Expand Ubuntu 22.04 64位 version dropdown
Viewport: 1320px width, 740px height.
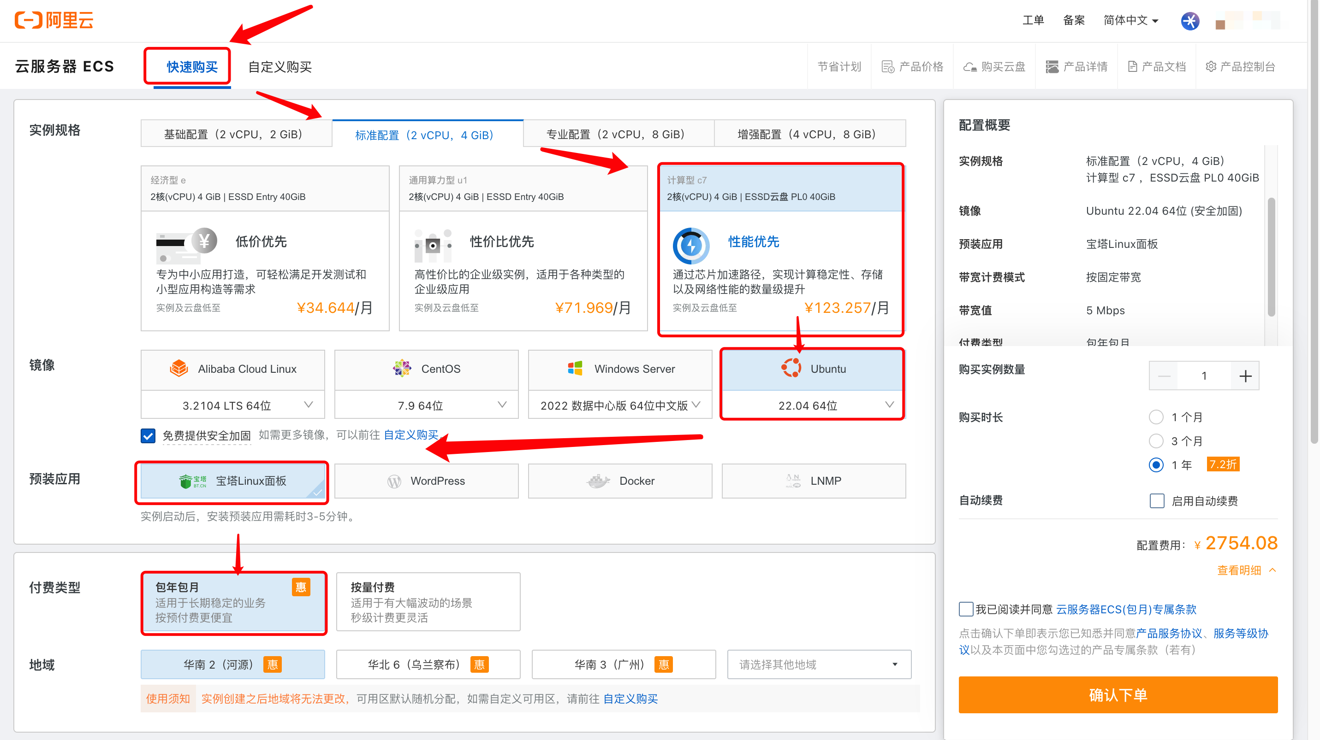[813, 405]
